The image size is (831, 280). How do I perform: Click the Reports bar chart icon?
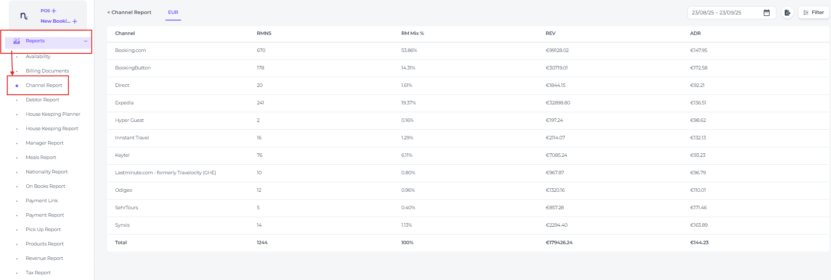pyautogui.click(x=17, y=41)
